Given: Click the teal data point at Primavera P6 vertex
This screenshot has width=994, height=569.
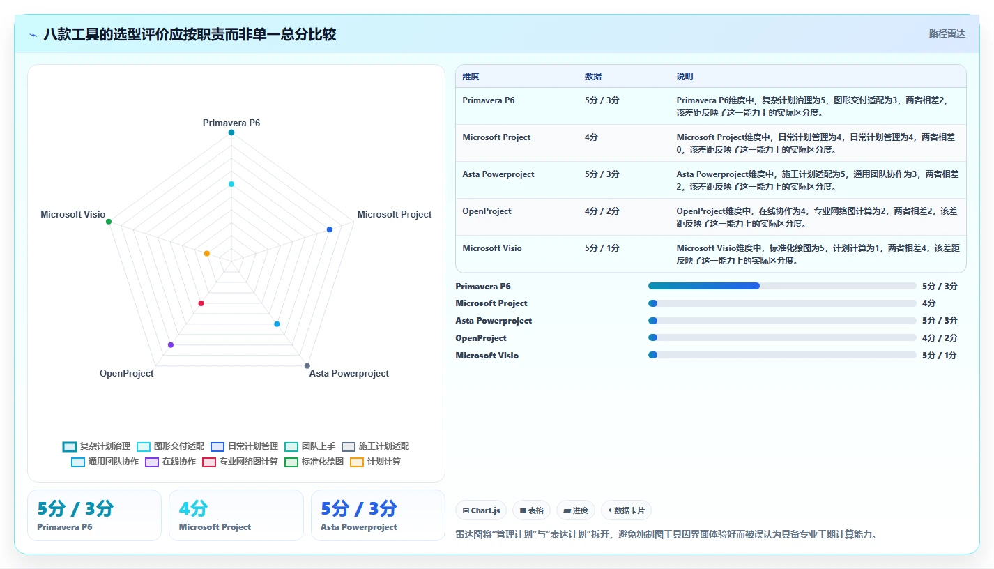Looking at the screenshot, I should tap(231, 132).
